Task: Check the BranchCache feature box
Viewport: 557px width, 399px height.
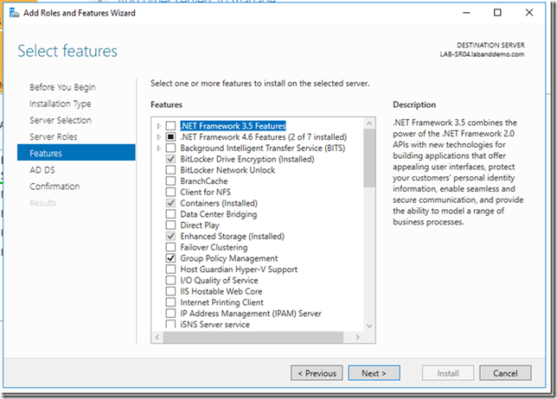Action: coord(171,180)
